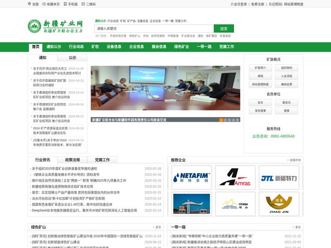Open 矿权 in the green navigation bar
The image size is (331, 248).
95,47
